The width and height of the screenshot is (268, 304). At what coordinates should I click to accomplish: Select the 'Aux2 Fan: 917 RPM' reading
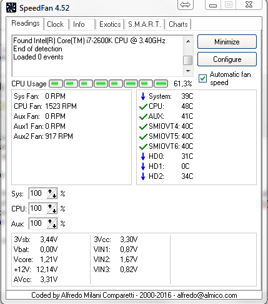43,136
